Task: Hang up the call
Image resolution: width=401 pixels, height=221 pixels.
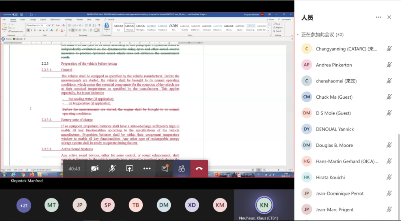Action: coord(199,169)
